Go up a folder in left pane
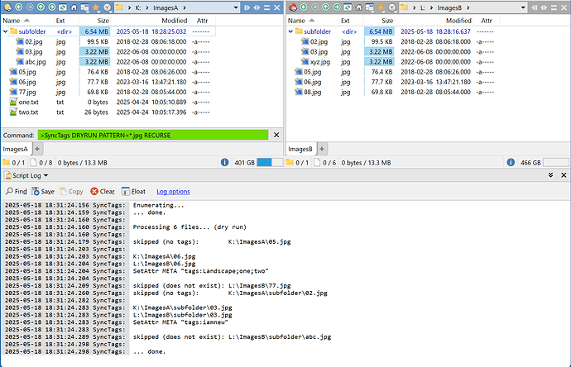Image resolution: width=571 pixels, height=367 pixels. point(41,7)
